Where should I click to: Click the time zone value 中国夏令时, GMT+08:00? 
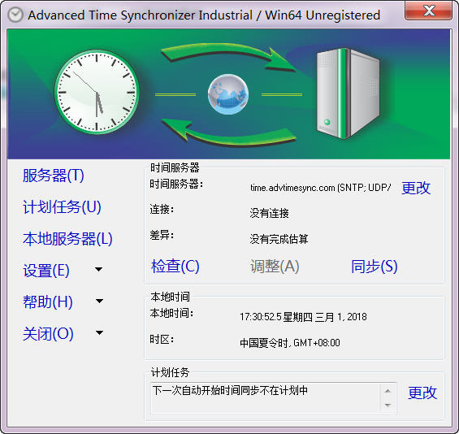[290, 343]
